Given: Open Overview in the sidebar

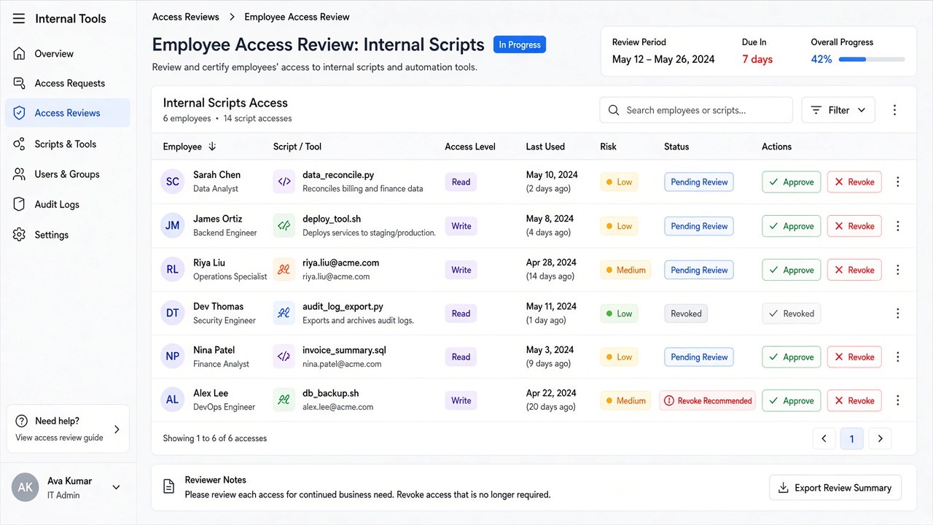Looking at the screenshot, I should tap(68, 54).
